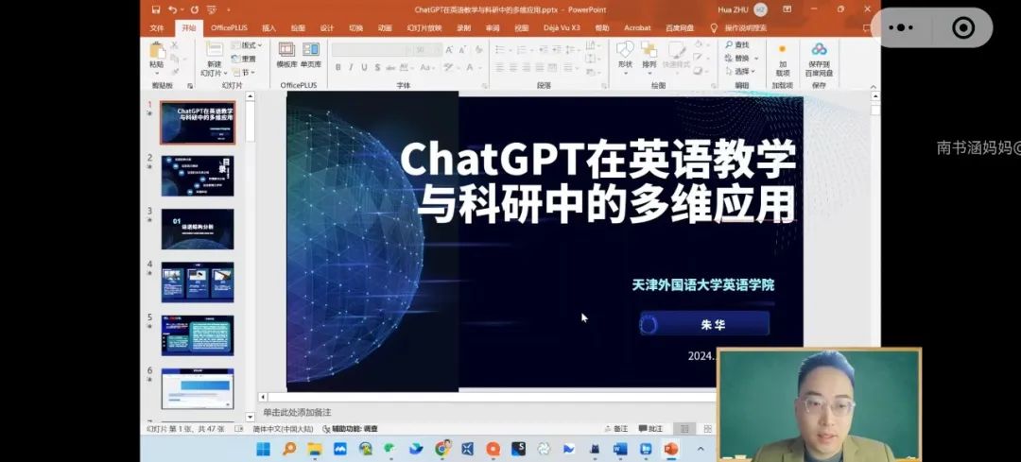Click the 粘贴 paste icon
Image resolution: width=1021 pixels, height=462 pixels.
tap(157, 49)
